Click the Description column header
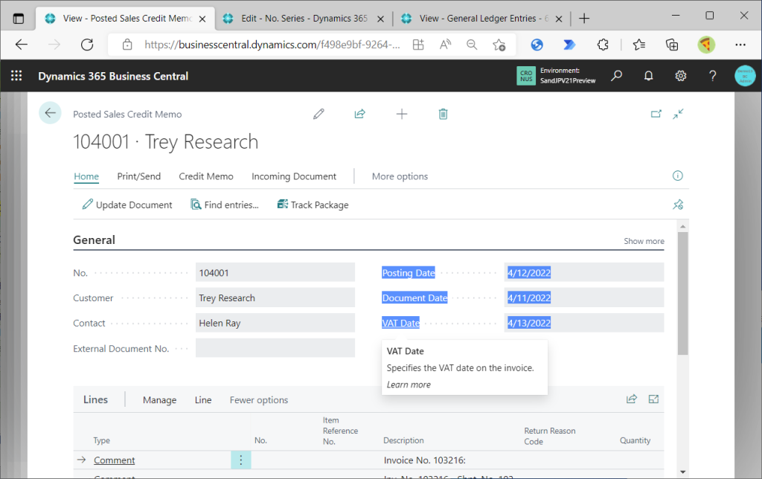762x479 pixels. click(x=403, y=440)
